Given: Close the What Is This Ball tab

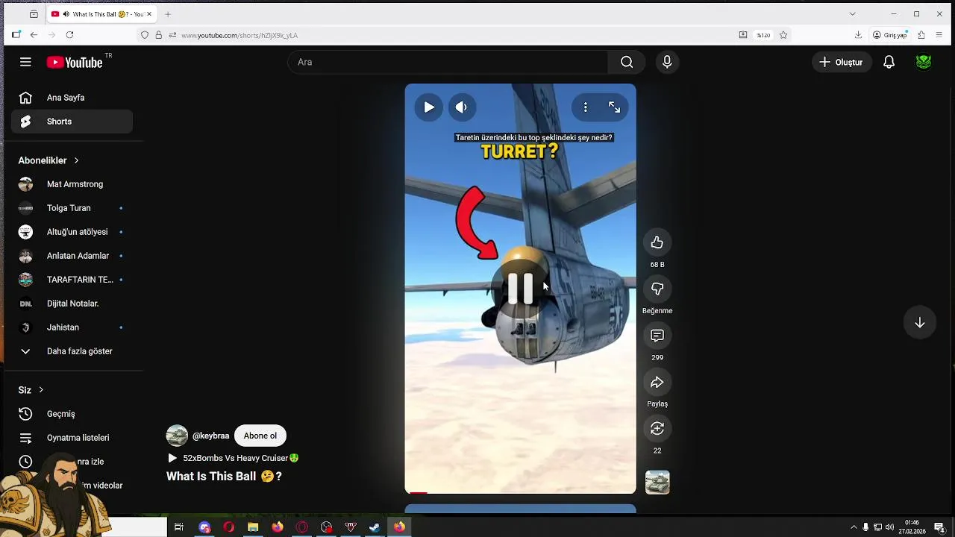Looking at the screenshot, I should point(149,14).
